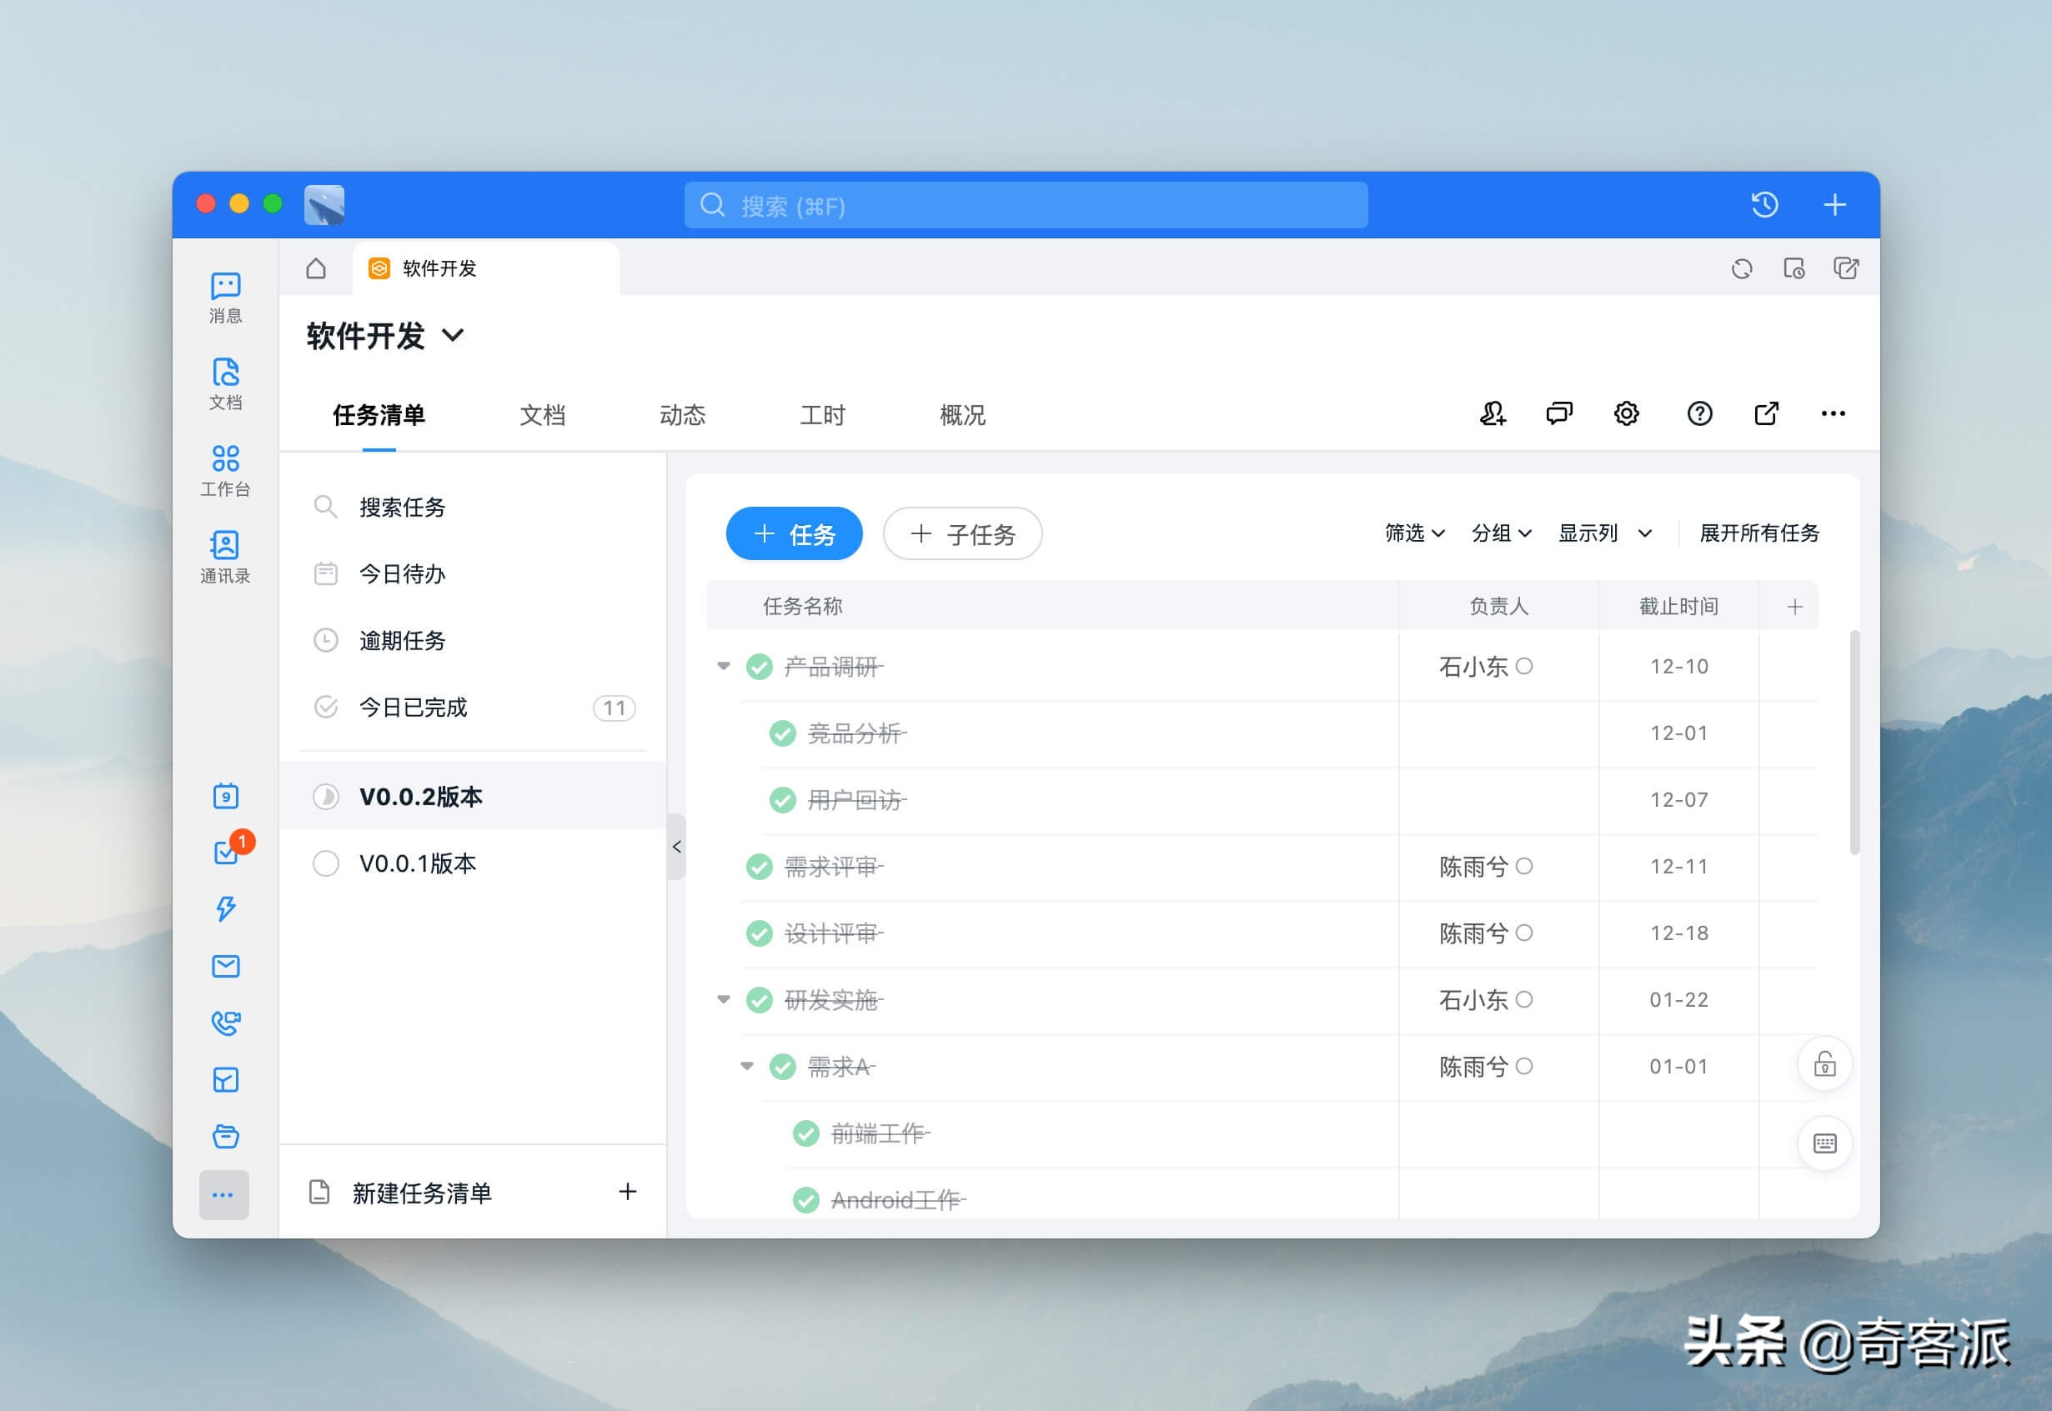
Task: Open the to-do icon with red badge
Action: click(x=227, y=852)
